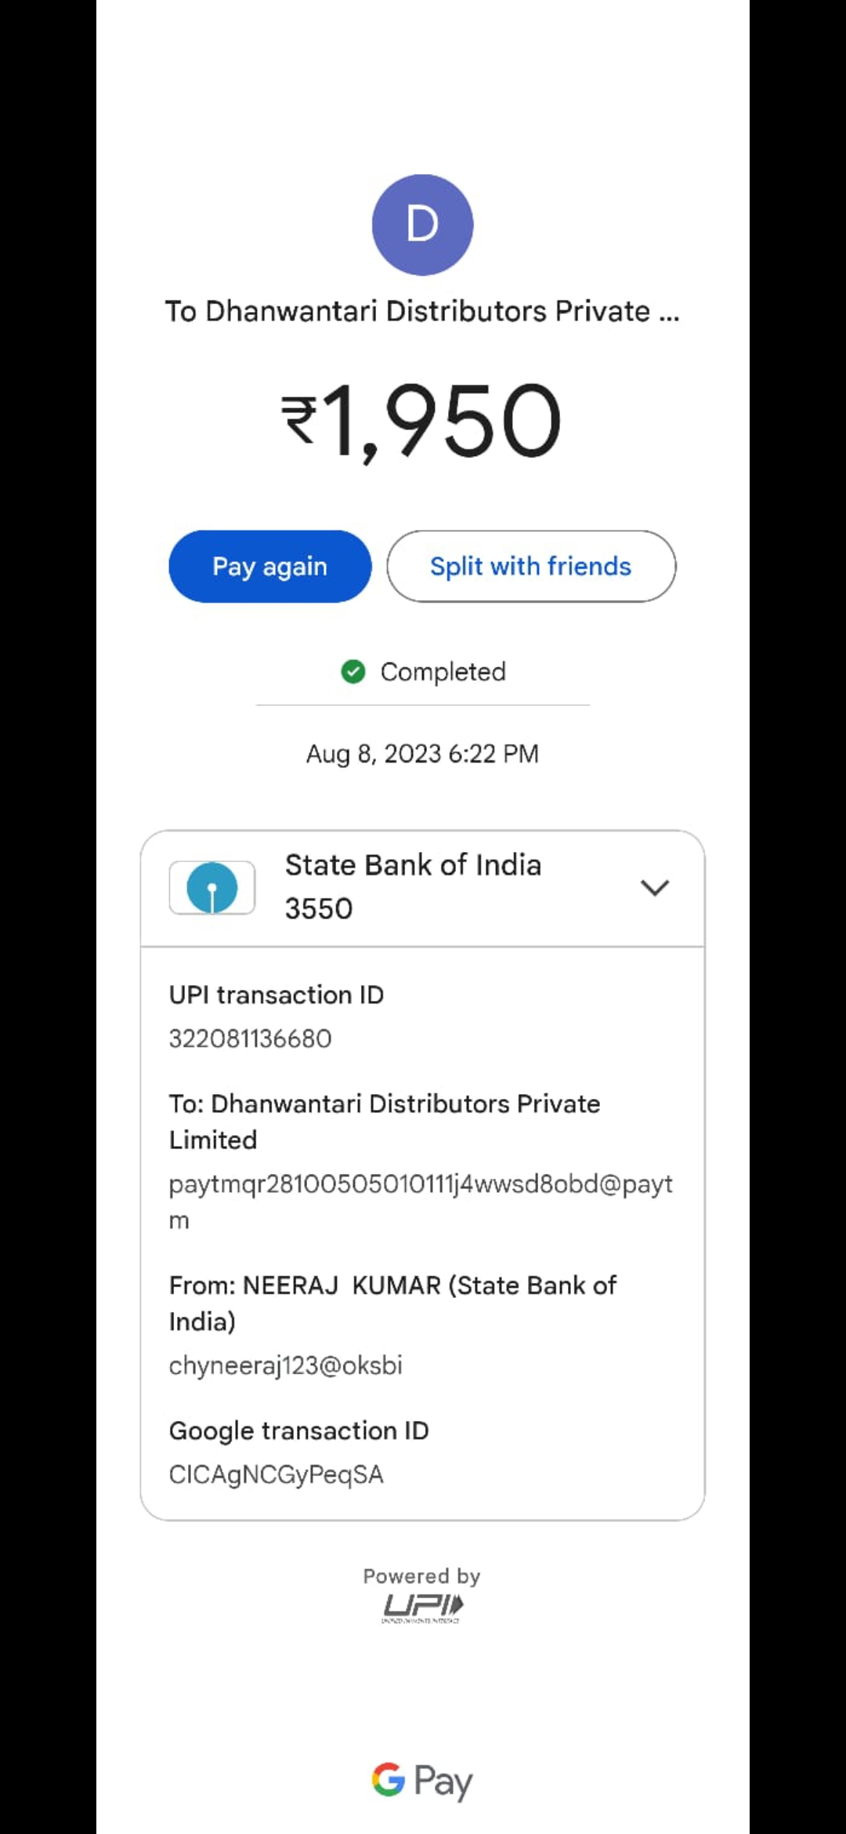Image resolution: width=846 pixels, height=1834 pixels.
Task: Click the UPI logo under Powered by
Action: [422, 1608]
